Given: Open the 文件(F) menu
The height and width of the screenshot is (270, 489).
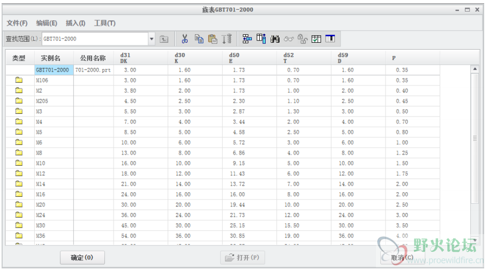Looking at the screenshot, I should pyautogui.click(x=17, y=23).
